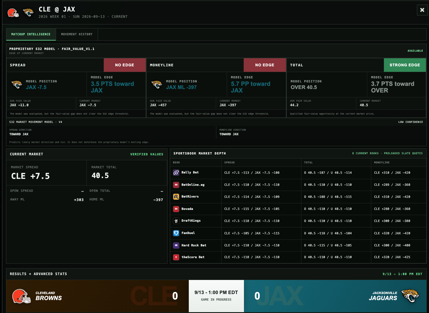Click the LOW CONFIDENCE label
This screenshot has height=313, width=429.
point(411,122)
